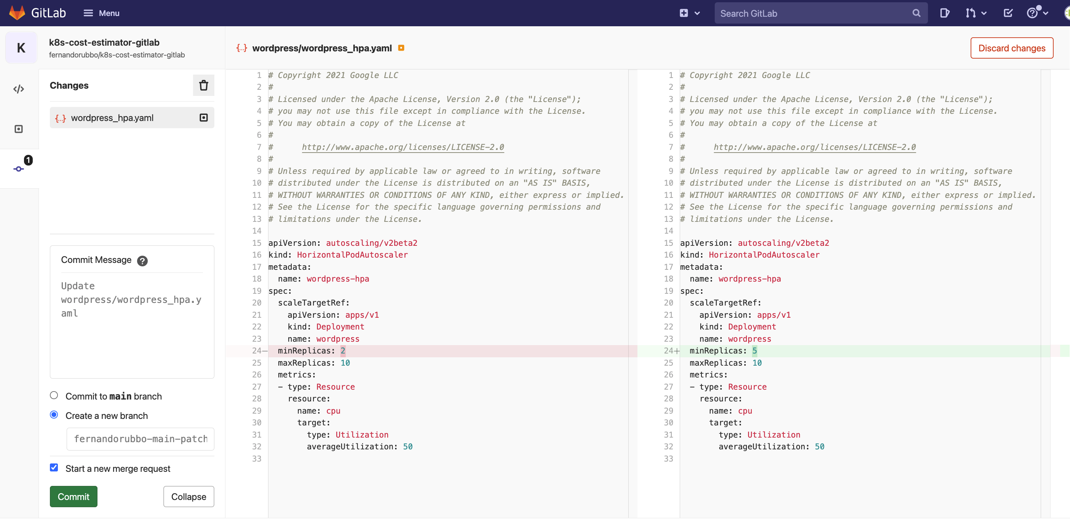Click the Discard changes button
The height and width of the screenshot is (519, 1070).
click(x=1013, y=48)
